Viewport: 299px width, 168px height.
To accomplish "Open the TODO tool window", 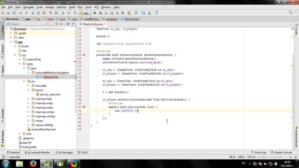I will (x=83, y=153).
